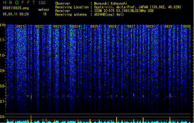Click the 0821 time marker
This screenshot has width=194, height=123.
click(21, 26)
